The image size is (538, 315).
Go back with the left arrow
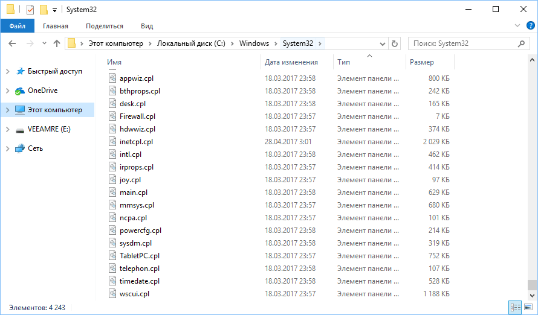click(12, 43)
